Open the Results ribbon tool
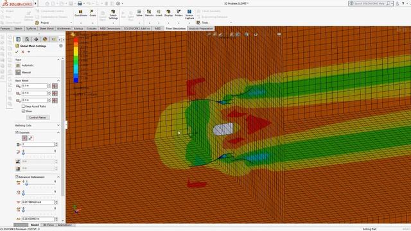Image resolution: width=411 pixels, height=231 pixels. pyautogui.click(x=149, y=13)
